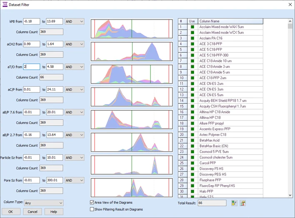The image size is (295, 218).
Task: Click the kPB distribution diagram
Action: [x=132, y=29]
